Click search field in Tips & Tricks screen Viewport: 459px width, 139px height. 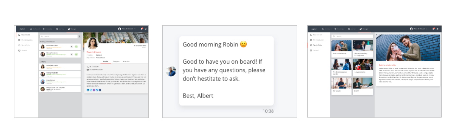click(352, 37)
